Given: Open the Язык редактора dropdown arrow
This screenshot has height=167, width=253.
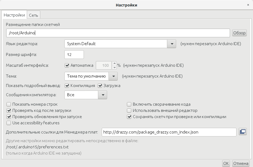Looking at the screenshot, I should click(x=172, y=44).
